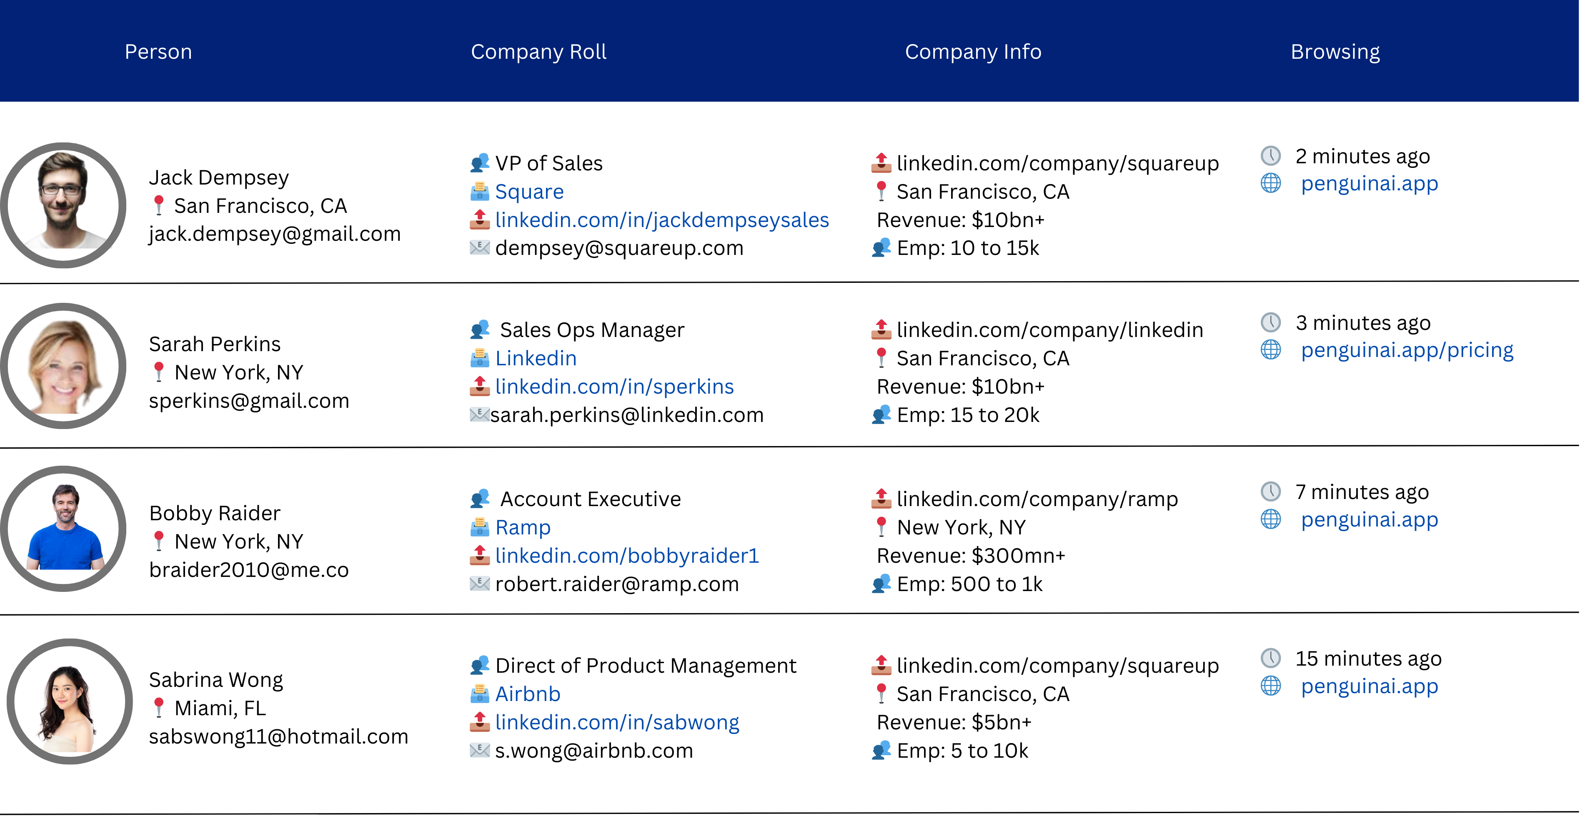
Task: Click the name Sabrina Wong
Action: point(215,680)
